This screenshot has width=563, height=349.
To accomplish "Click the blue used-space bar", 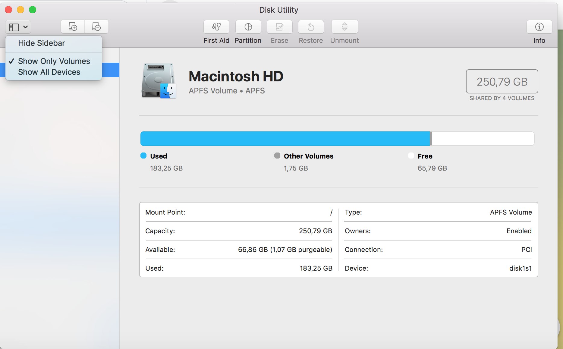I will (x=285, y=139).
